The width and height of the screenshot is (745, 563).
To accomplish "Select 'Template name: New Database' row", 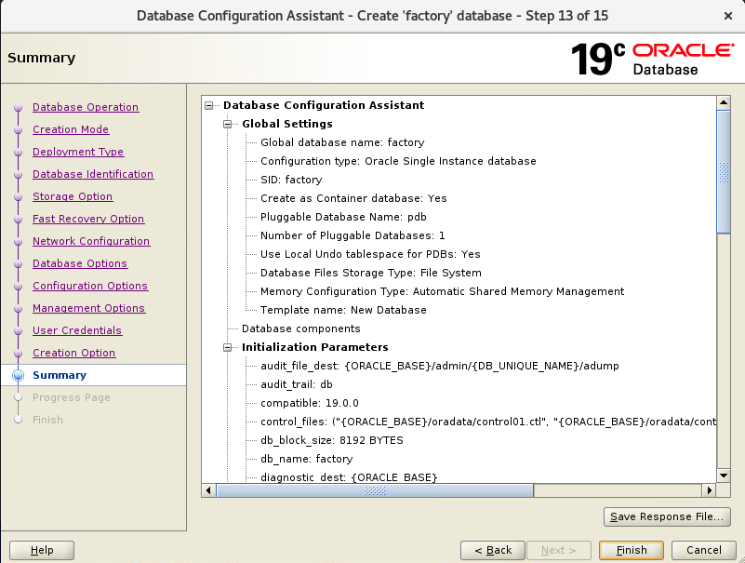I will click(343, 310).
